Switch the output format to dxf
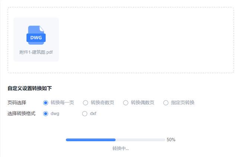This screenshot has width=238, height=157. (x=85, y=114)
